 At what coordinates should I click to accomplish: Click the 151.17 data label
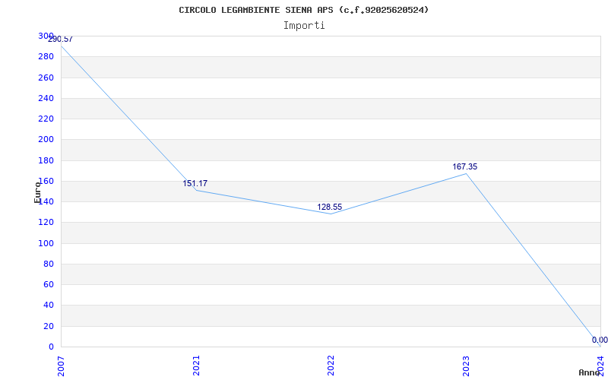click(195, 183)
